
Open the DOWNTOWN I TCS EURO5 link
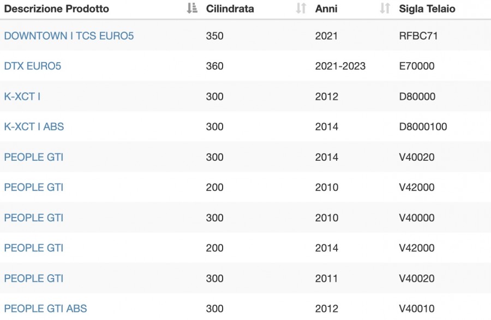[69, 36]
